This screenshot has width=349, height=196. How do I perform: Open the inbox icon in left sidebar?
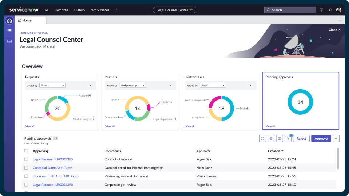(x=9, y=41)
